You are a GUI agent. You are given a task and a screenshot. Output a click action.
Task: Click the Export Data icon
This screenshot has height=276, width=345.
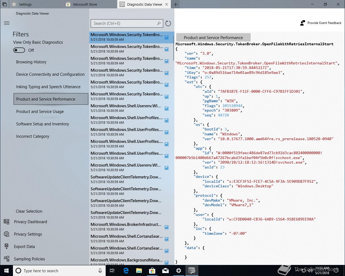pos(6,246)
